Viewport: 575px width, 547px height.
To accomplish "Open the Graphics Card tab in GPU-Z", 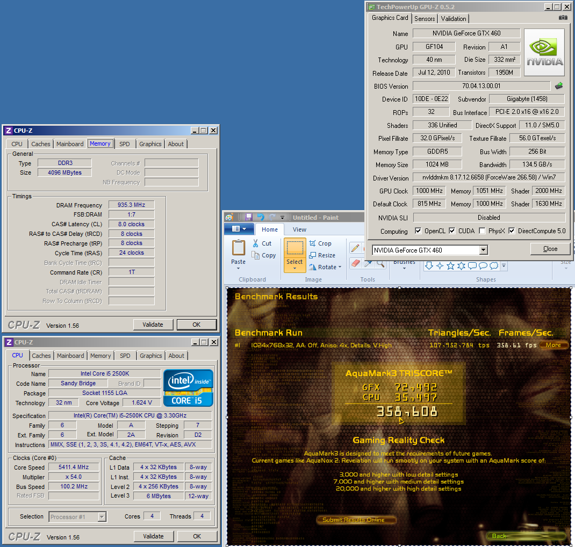I will pos(390,18).
